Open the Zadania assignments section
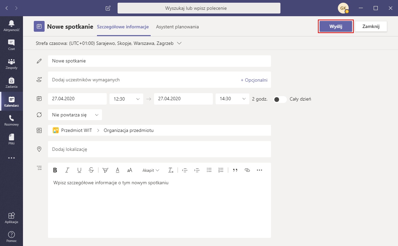The image size is (398, 246). click(x=11, y=83)
